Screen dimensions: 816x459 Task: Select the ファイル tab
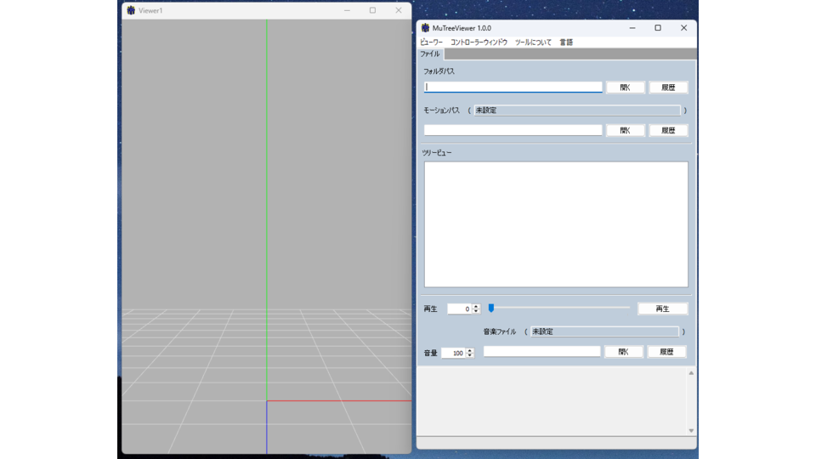coord(430,54)
